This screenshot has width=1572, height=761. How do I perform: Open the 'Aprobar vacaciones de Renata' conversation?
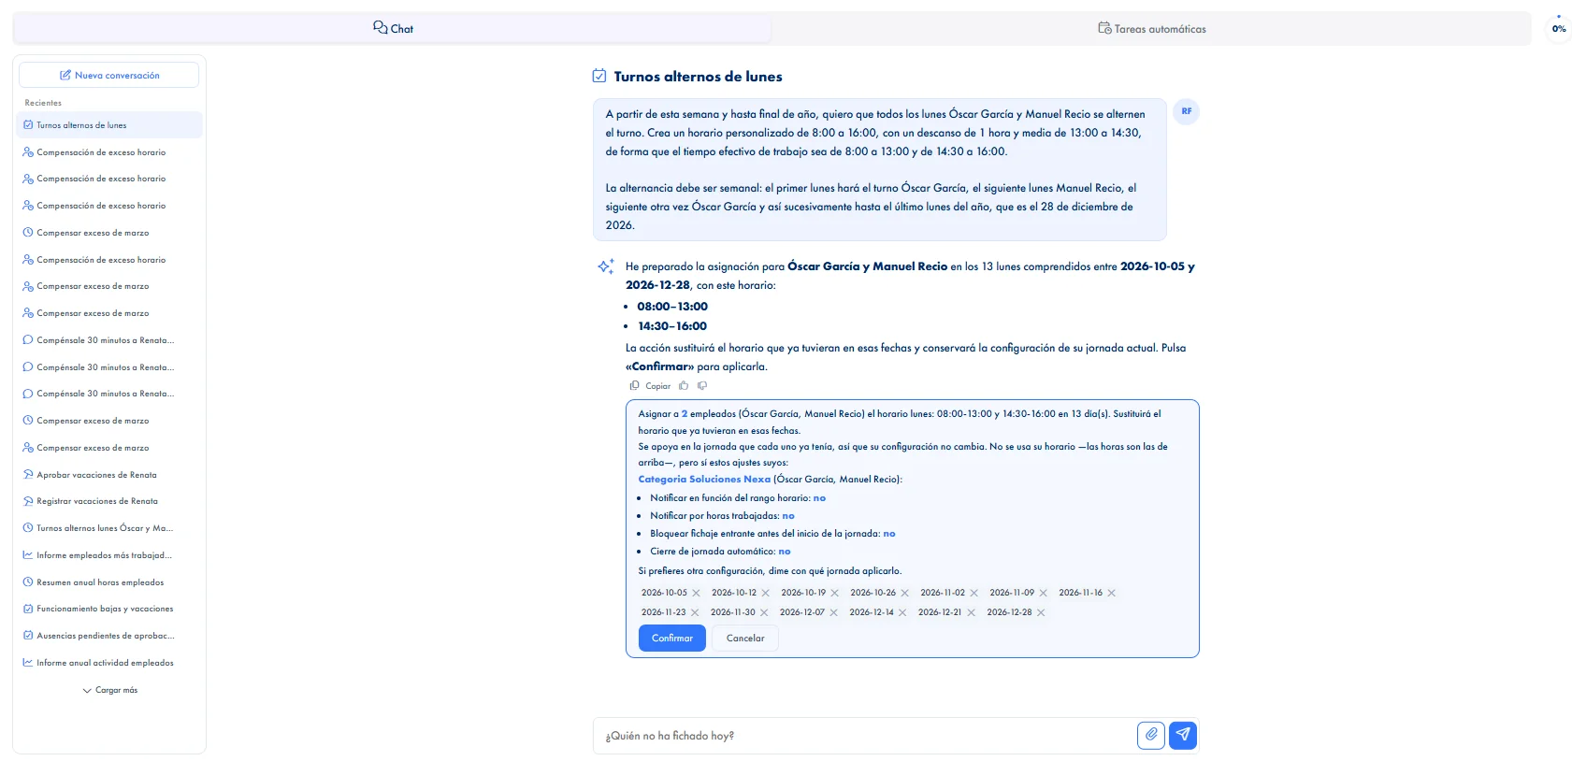point(109,475)
